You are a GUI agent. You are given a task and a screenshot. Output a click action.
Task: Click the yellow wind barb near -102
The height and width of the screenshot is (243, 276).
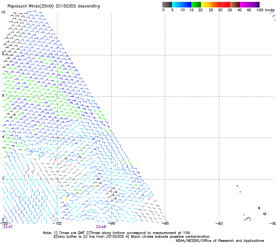click(66, 200)
